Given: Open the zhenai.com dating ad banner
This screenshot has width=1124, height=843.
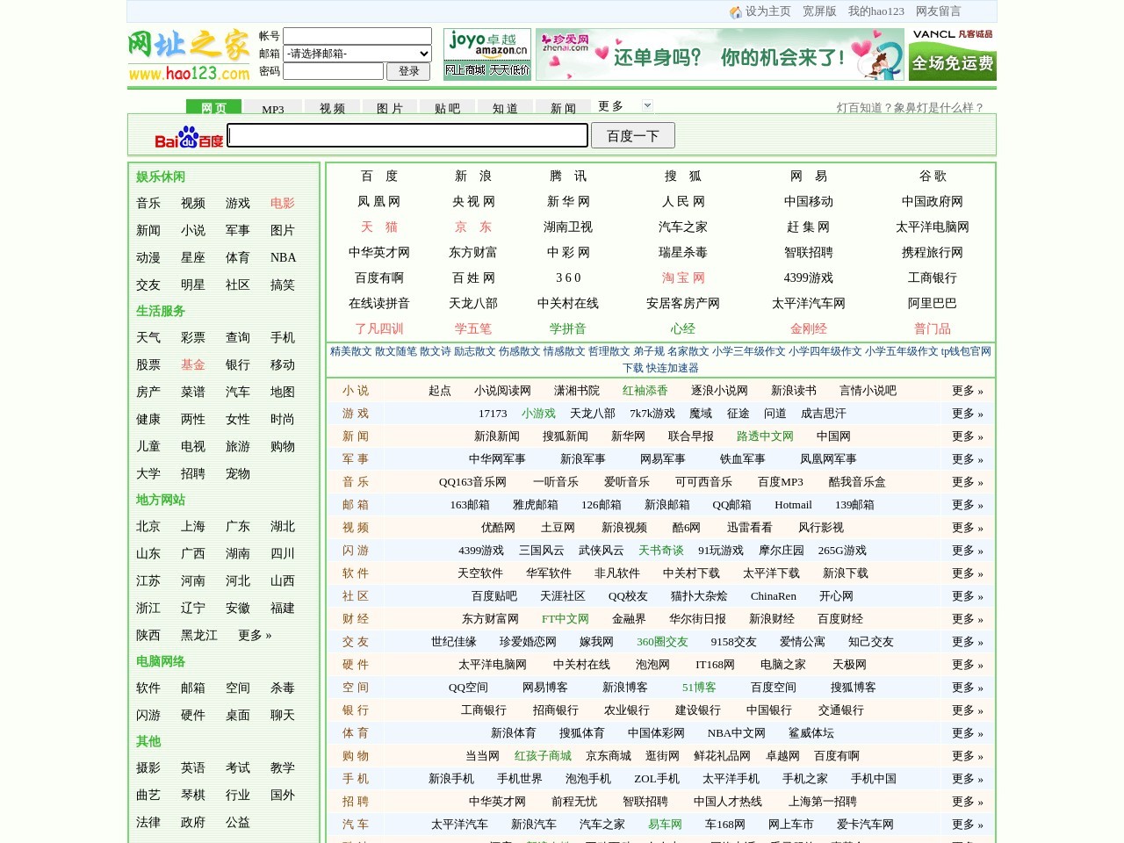Looking at the screenshot, I should pyautogui.click(x=720, y=54).
